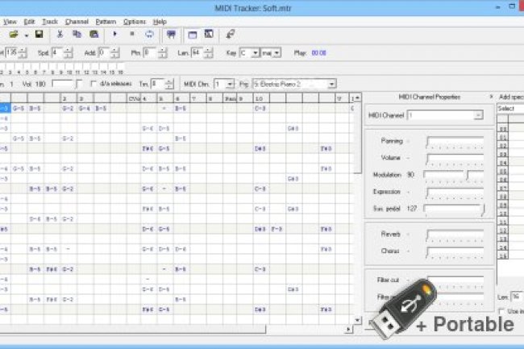The height and width of the screenshot is (349, 524).
Task: Adjust the Filter cut slider
Action: [x=455, y=281]
